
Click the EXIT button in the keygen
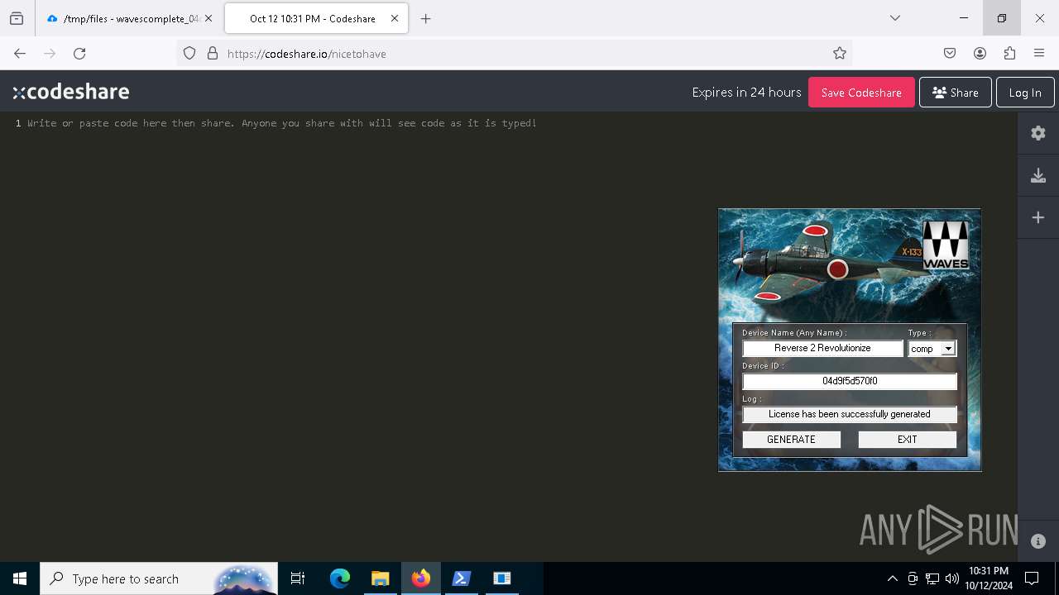pos(908,440)
